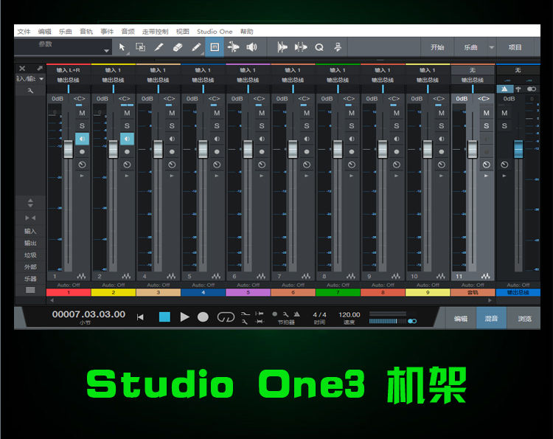Click the tempo value 120.00

tap(349, 314)
